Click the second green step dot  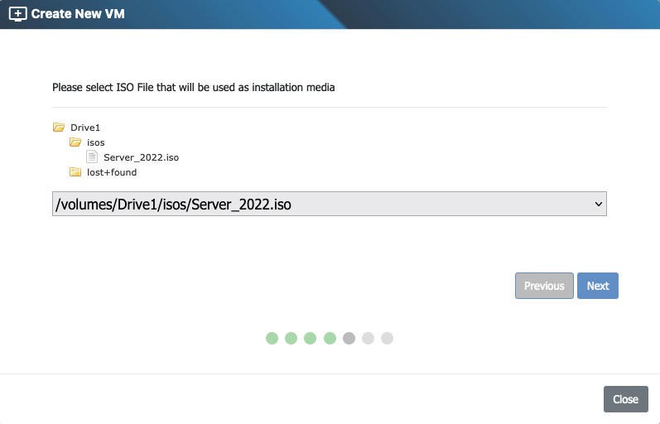291,338
